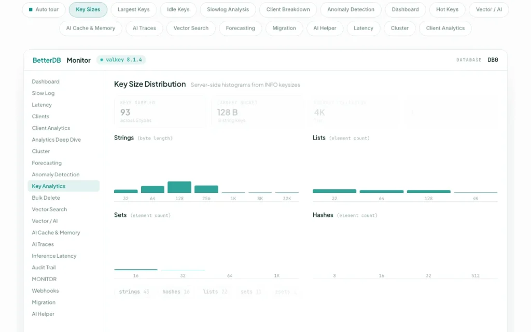531x332 pixels.
Task: Click the 'lists' legend chip
Action: (215, 292)
